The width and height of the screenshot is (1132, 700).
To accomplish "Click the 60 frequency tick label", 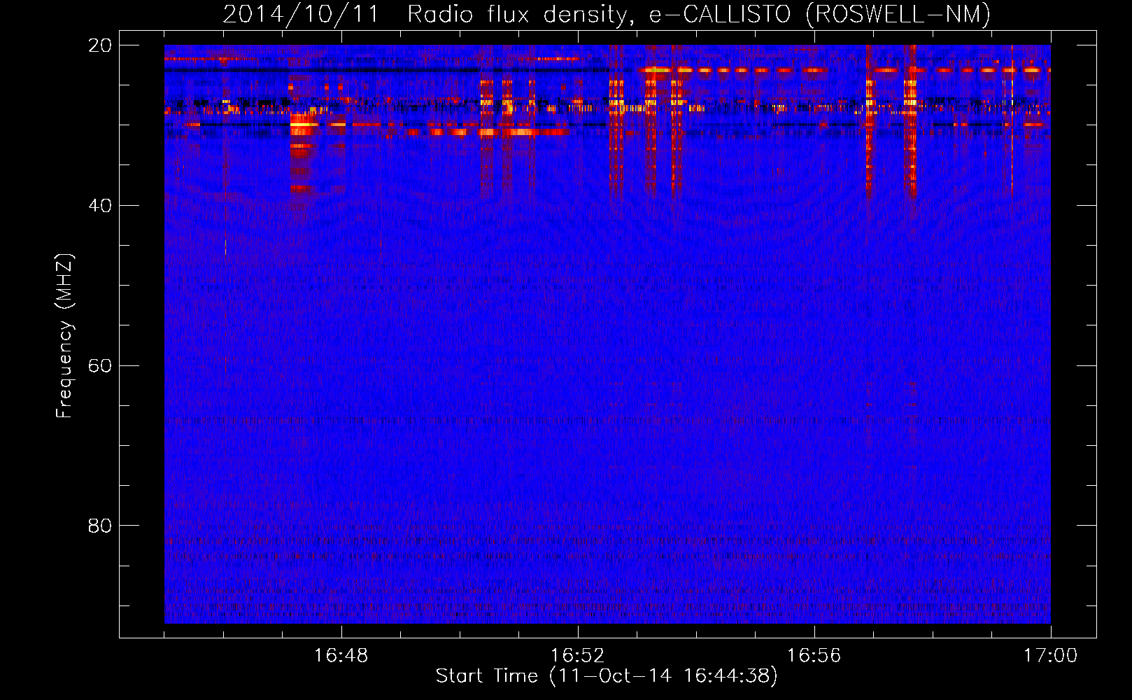I will 100,366.
